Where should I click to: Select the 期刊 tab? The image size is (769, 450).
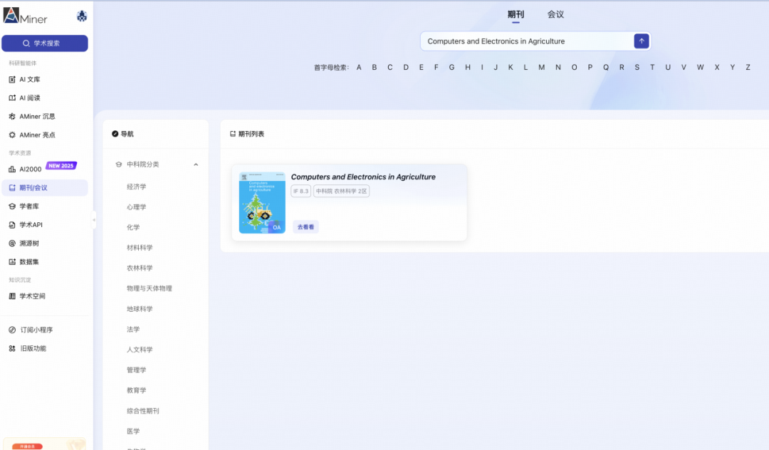point(515,14)
